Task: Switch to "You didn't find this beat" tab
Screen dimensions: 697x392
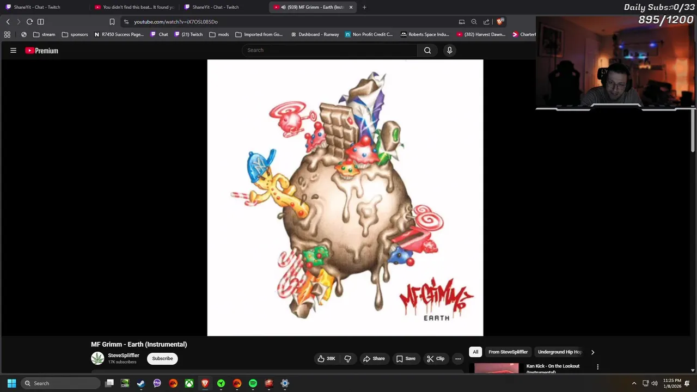Action: pyautogui.click(x=134, y=7)
